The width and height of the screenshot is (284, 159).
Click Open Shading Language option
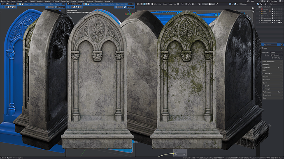[x=277, y=58]
